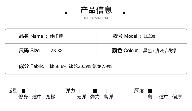The image size is (192, 111).
Task: Click the model number 1020#
Action: 150,36
